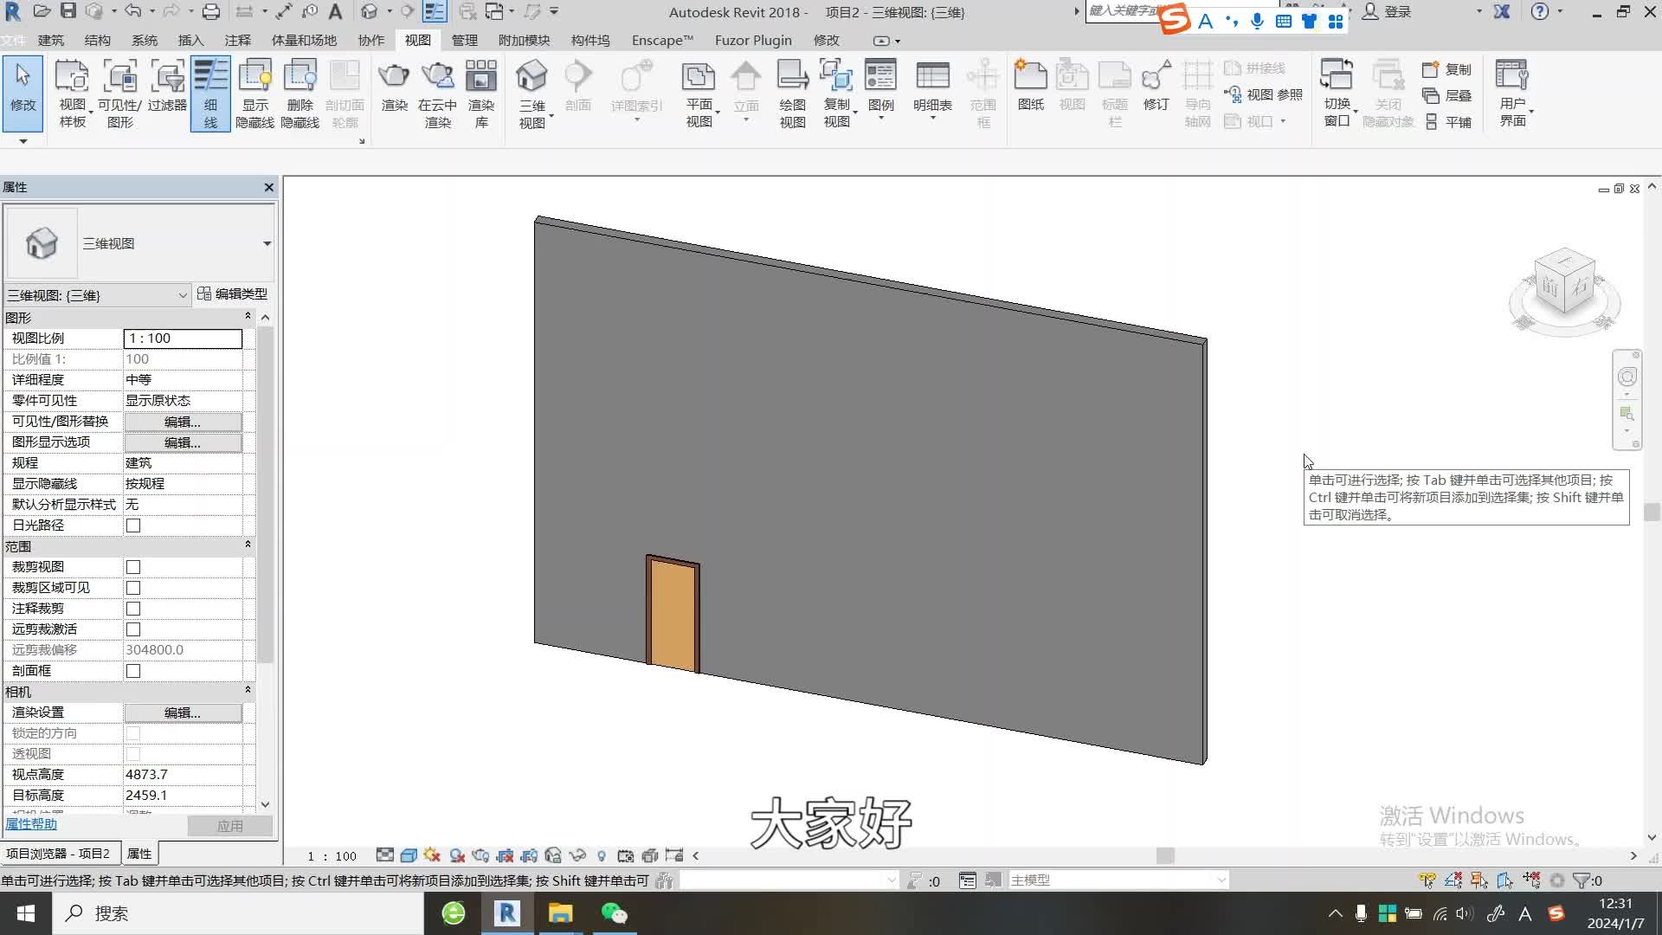Expand the 3D View (三维视图) button dropdown arrow
The height and width of the screenshot is (935, 1662).
click(551, 117)
